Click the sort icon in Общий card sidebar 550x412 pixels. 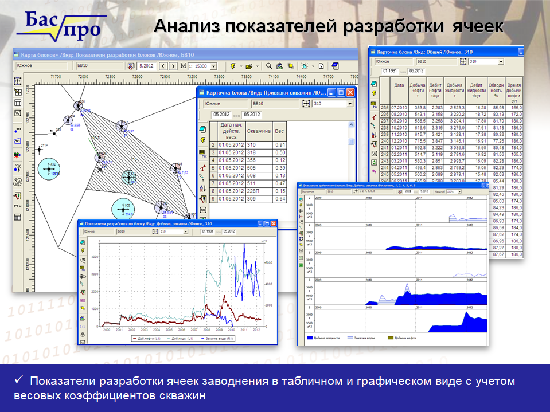point(374,135)
